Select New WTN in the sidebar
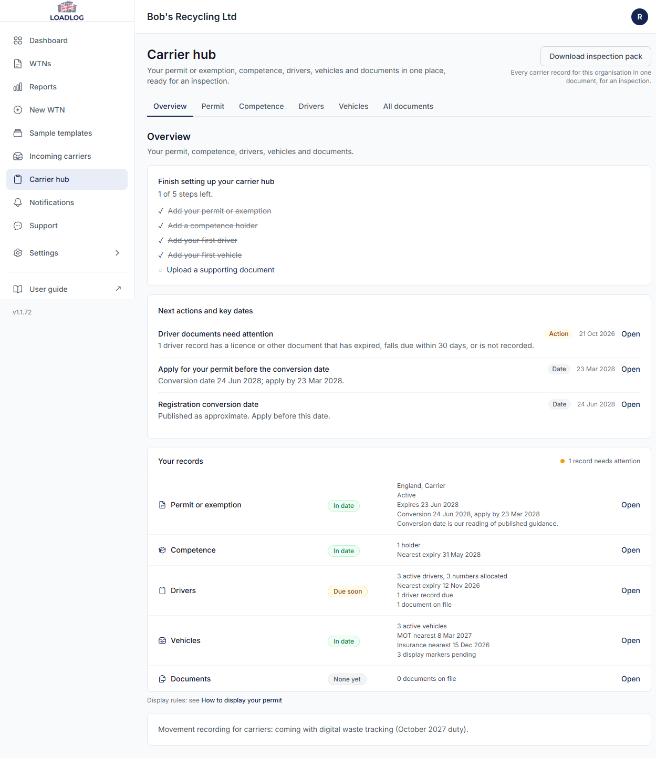This screenshot has height=775, width=656. point(67,110)
